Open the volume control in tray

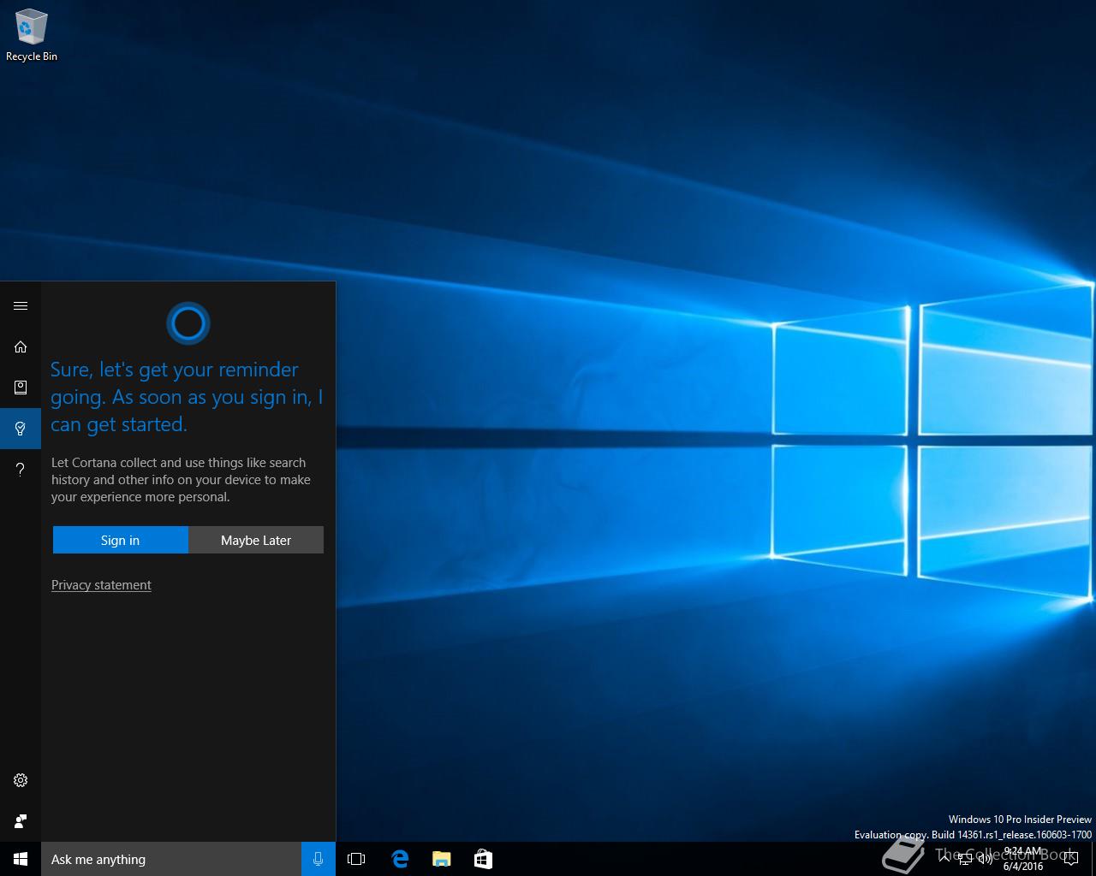pos(985,859)
